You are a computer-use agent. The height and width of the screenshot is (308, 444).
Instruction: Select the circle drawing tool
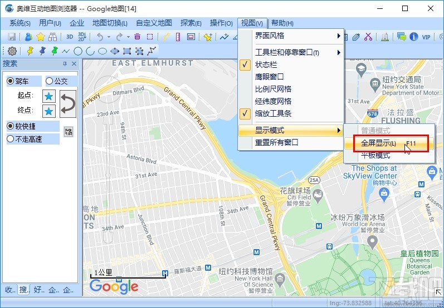pos(78,51)
